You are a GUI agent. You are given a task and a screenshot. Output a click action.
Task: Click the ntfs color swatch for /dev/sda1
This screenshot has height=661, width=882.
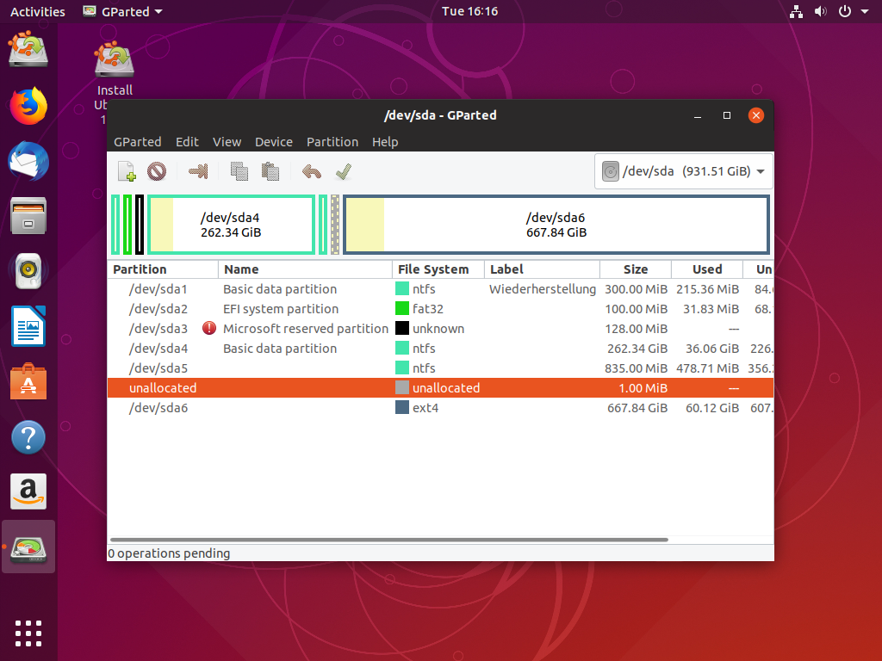click(402, 289)
